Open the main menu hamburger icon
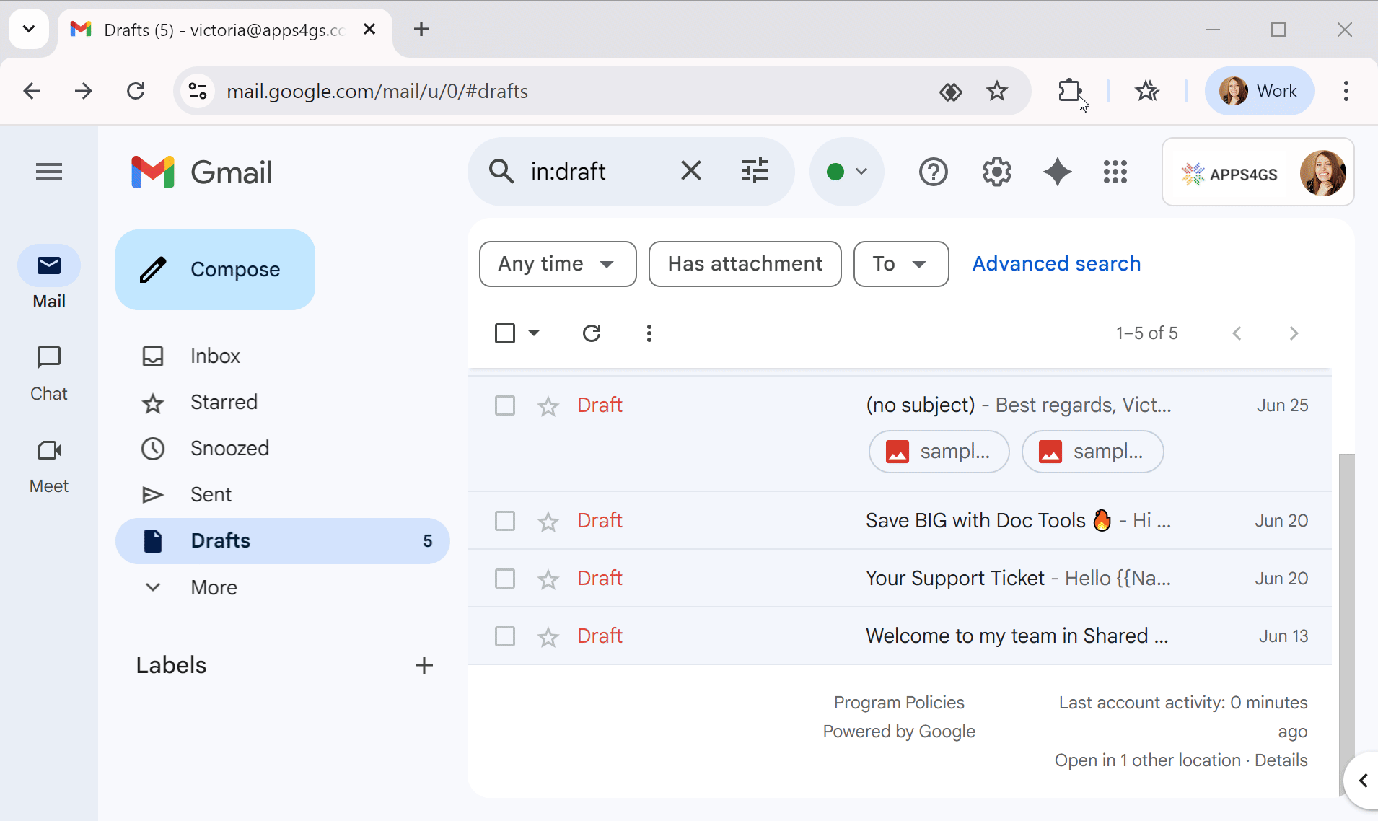This screenshot has height=821, width=1378. (x=49, y=172)
